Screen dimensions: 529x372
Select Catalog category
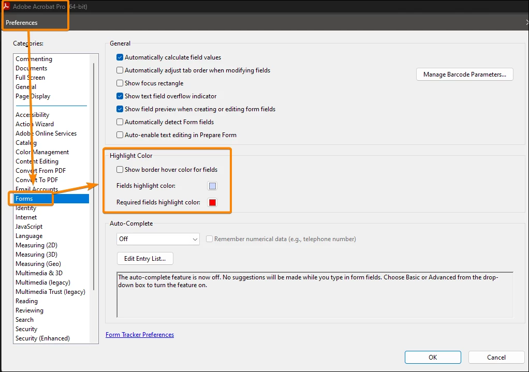click(26, 143)
